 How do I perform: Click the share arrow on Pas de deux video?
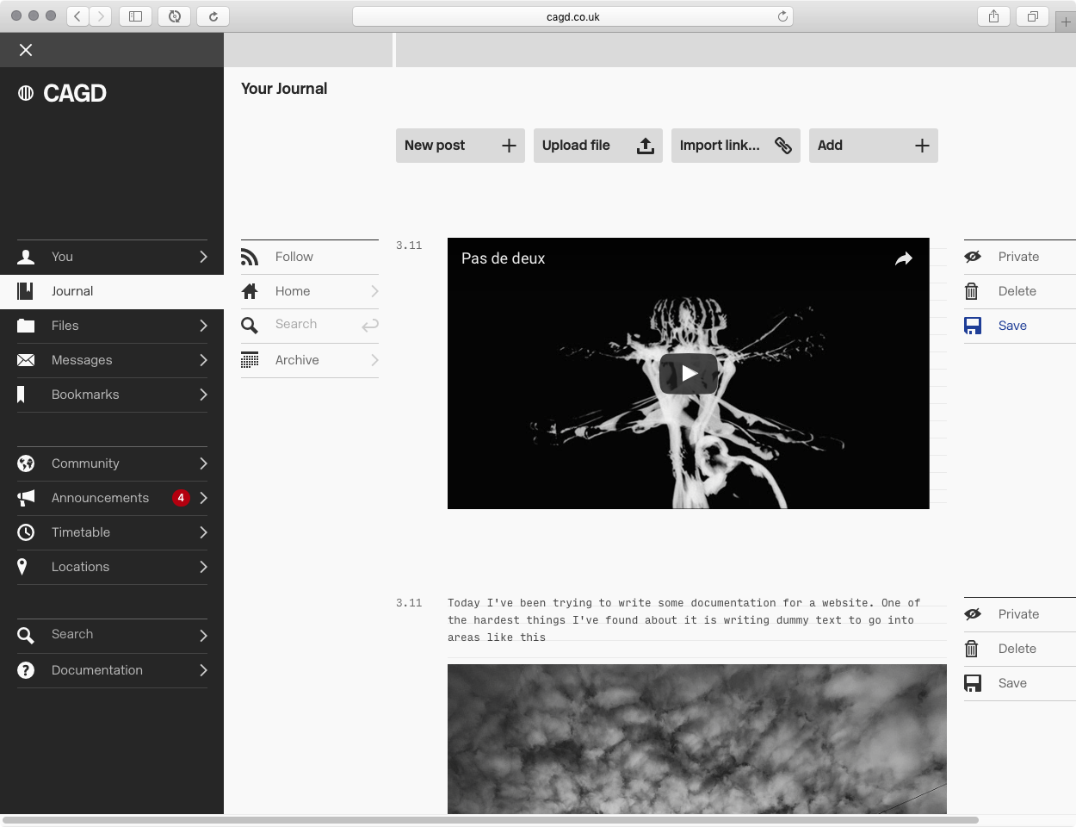pos(903,258)
